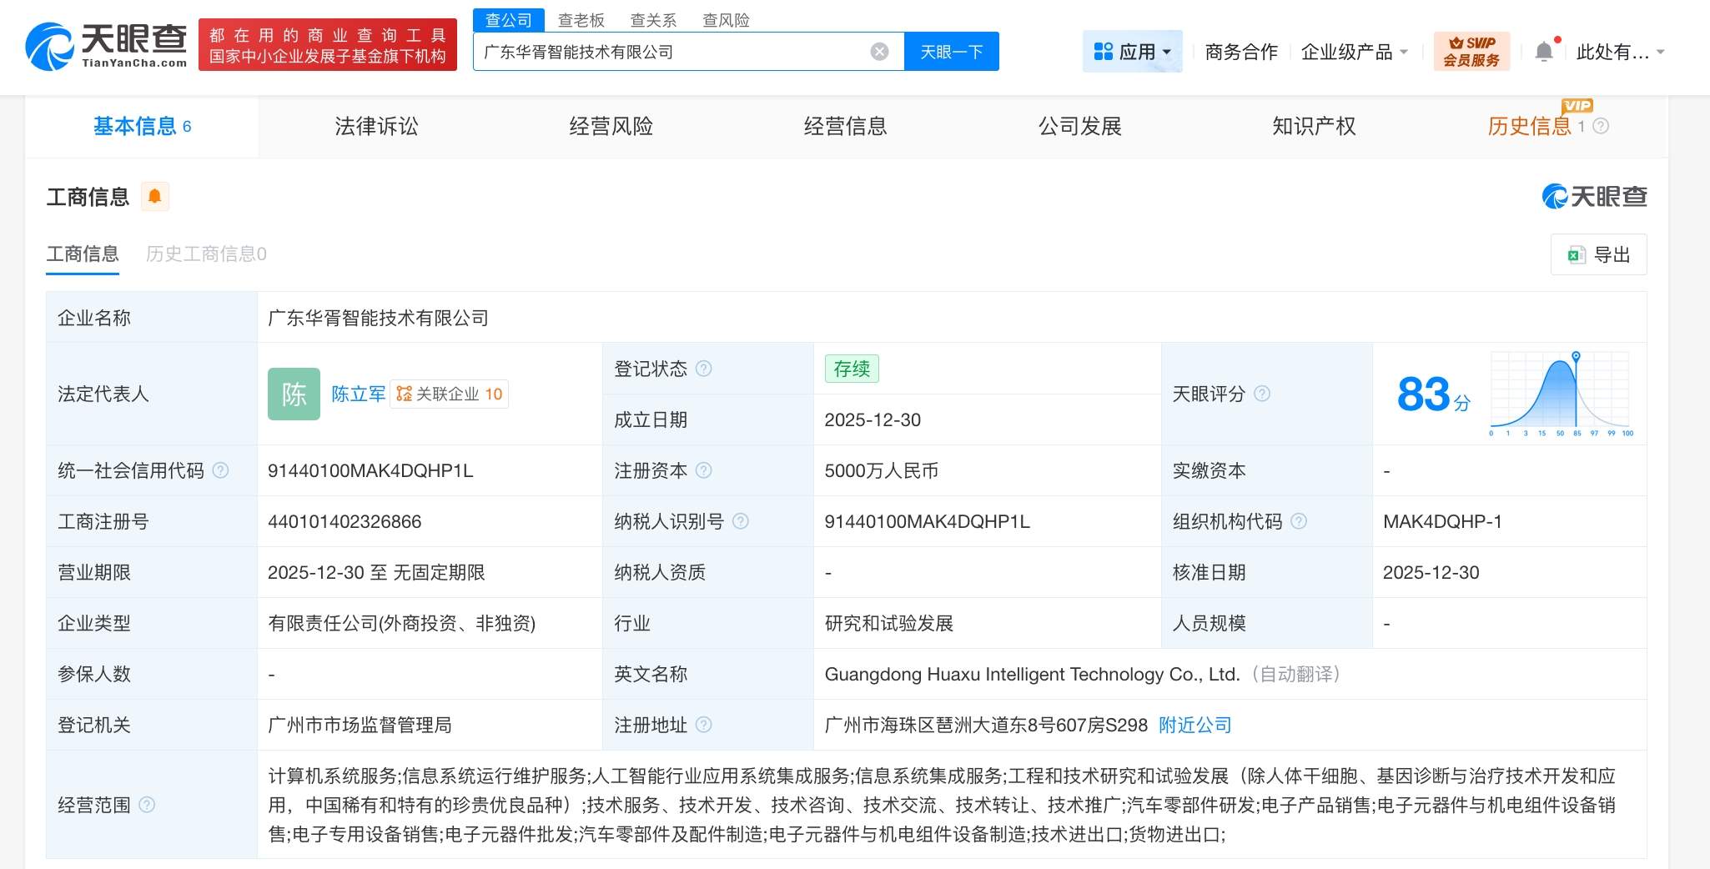The height and width of the screenshot is (869, 1710).
Task: Open the notification bell icon
Action: [x=1544, y=49]
